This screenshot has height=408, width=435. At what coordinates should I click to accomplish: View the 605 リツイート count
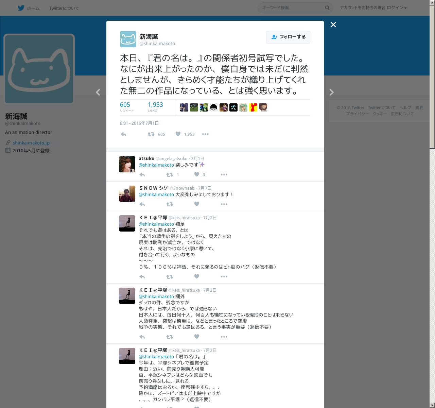point(127,107)
